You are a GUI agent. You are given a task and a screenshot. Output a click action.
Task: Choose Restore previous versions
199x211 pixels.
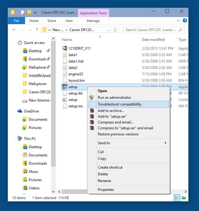[x=129, y=134]
